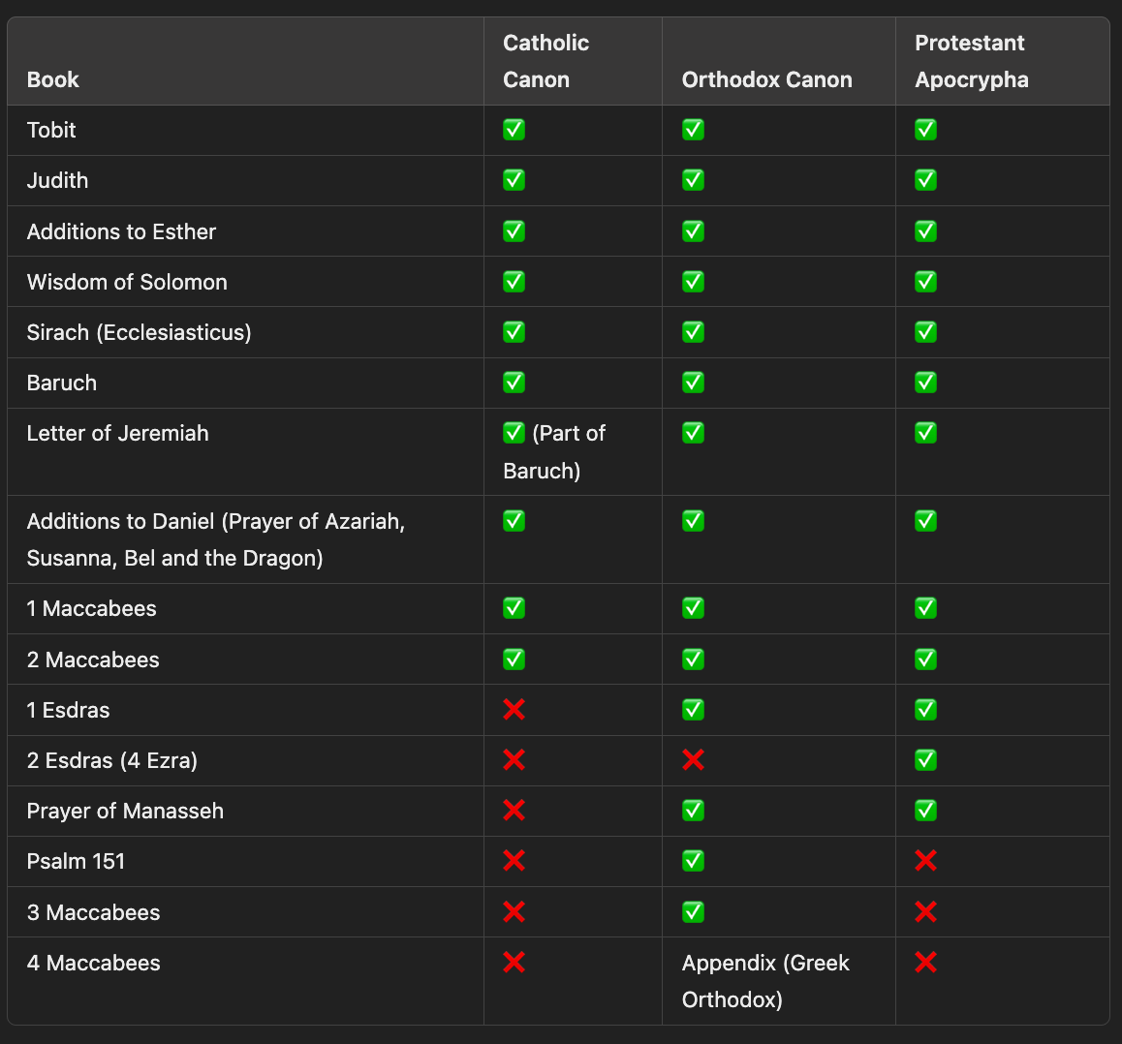
Task: Click 2 Esdras Orthodox Canon red cross
Action: point(693,759)
